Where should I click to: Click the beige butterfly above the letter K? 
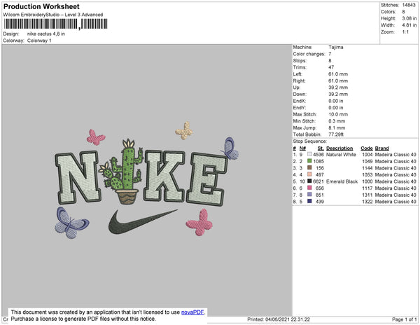pyautogui.click(x=184, y=131)
